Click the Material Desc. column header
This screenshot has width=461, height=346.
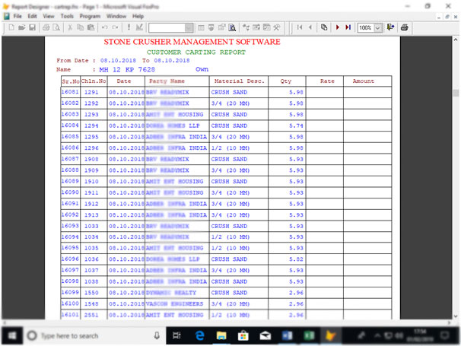click(x=240, y=81)
